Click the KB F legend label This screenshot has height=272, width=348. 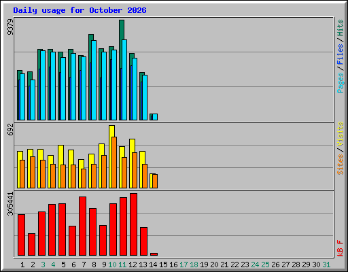tap(340, 248)
